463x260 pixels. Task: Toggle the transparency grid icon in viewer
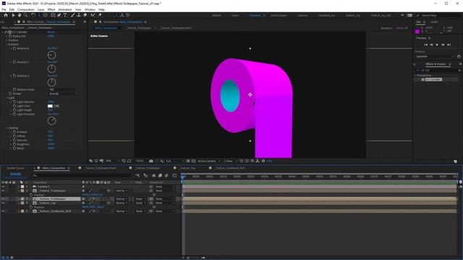click(193, 161)
